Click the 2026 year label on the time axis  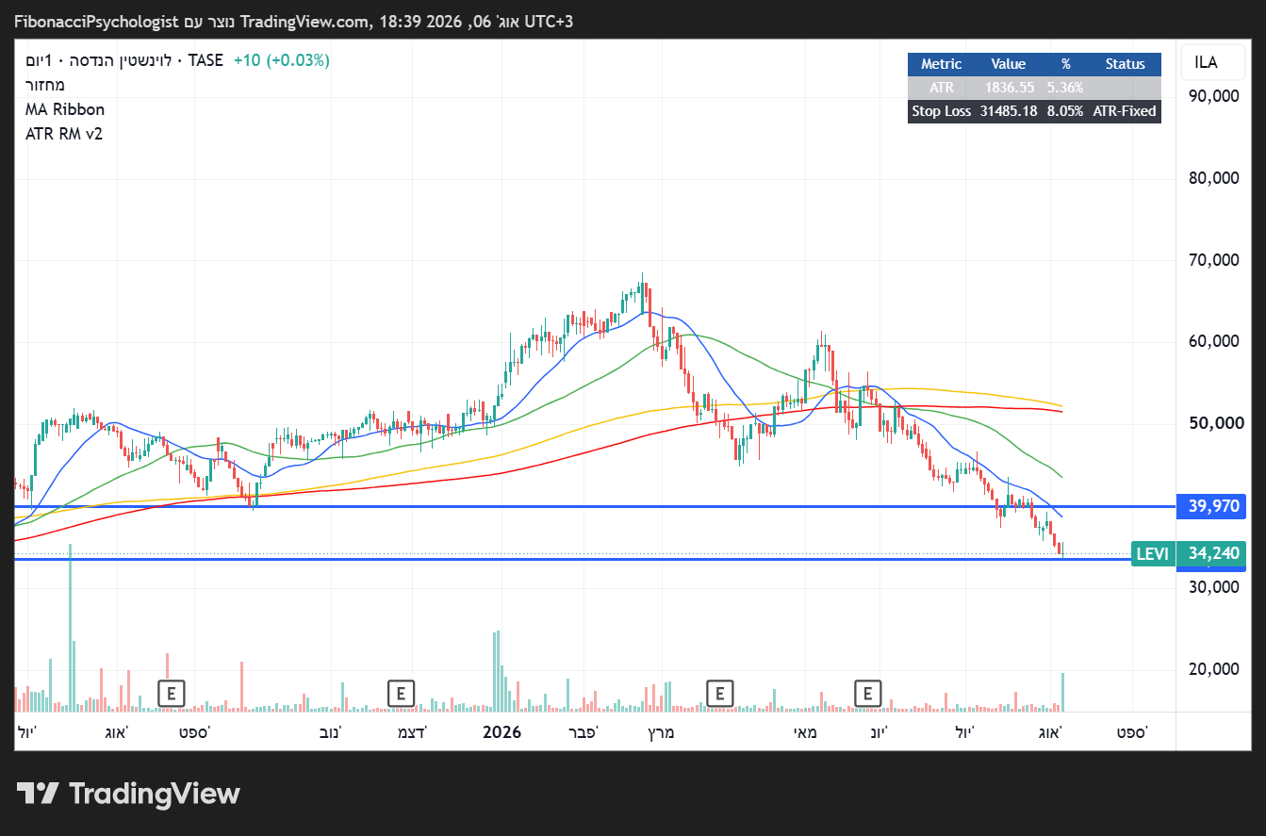click(x=501, y=732)
